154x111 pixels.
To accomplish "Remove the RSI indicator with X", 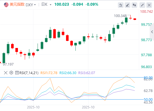I will 6,73.
